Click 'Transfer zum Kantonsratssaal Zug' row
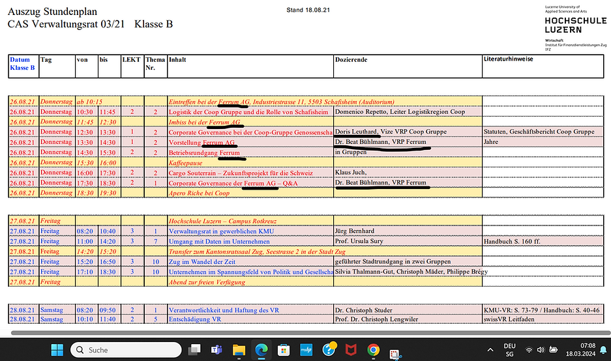The height and width of the screenshot is (361, 611). (x=257, y=252)
